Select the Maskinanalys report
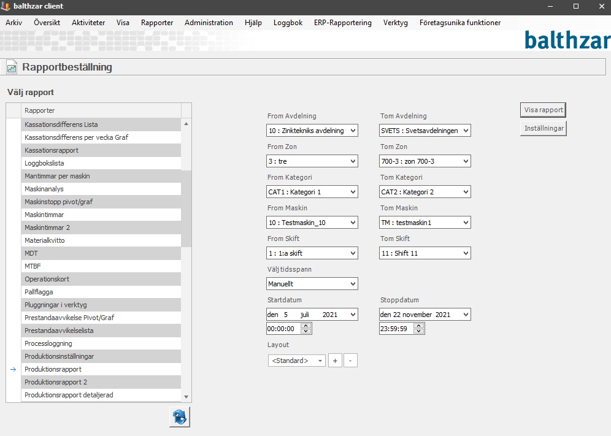The width and height of the screenshot is (611, 436). [x=101, y=189]
